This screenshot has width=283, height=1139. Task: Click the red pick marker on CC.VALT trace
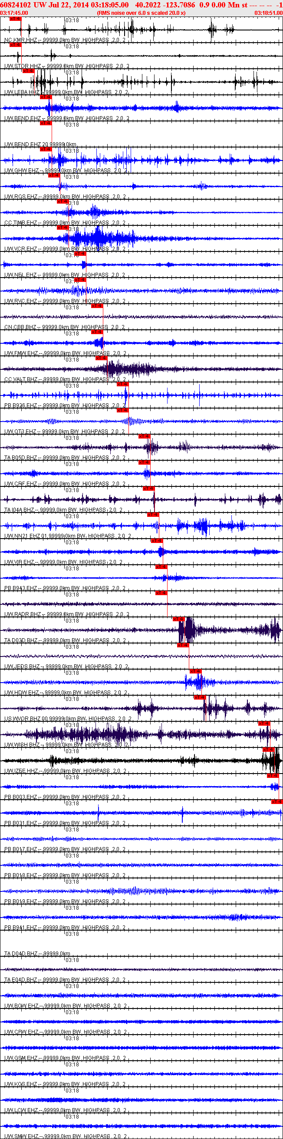click(x=102, y=358)
